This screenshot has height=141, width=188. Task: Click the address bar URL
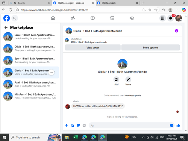coord(55,10)
